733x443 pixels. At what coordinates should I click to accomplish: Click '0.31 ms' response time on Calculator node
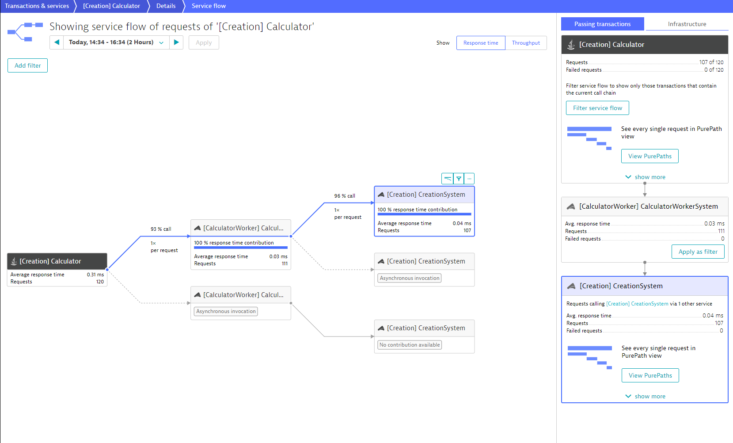click(x=95, y=275)
